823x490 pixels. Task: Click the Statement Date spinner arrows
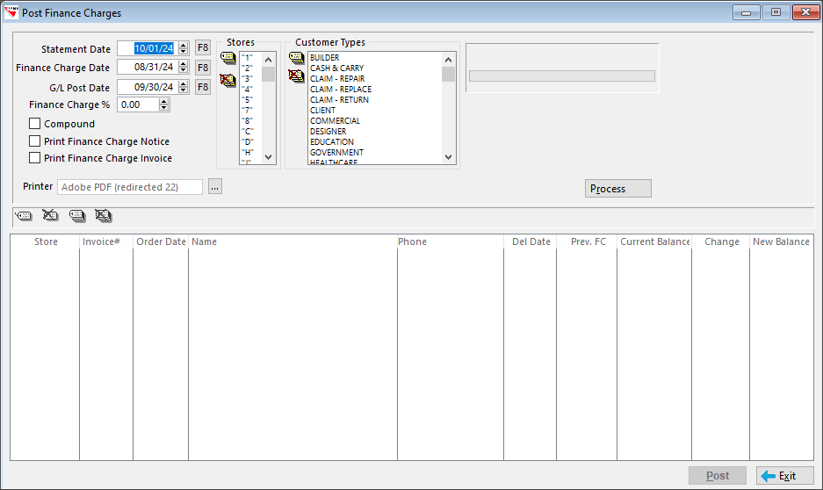184,48
